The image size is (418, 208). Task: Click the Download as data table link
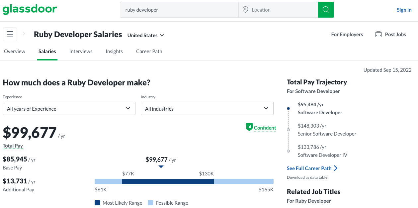click(x=307, y=177)
